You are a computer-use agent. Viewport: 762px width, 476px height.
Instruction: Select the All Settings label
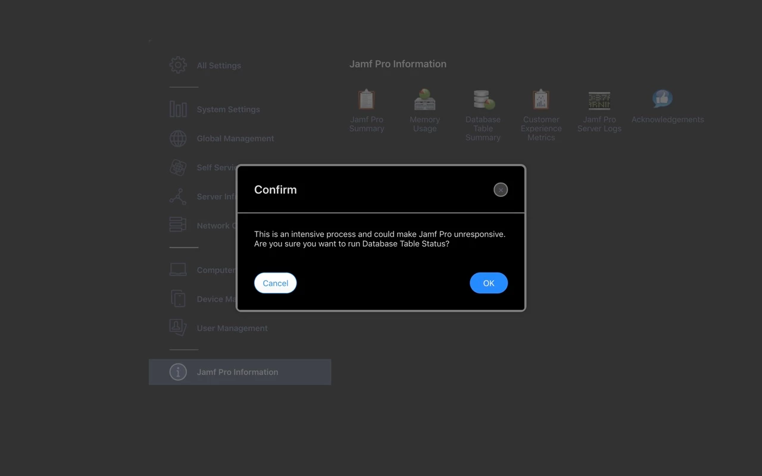tap(219, 65)
